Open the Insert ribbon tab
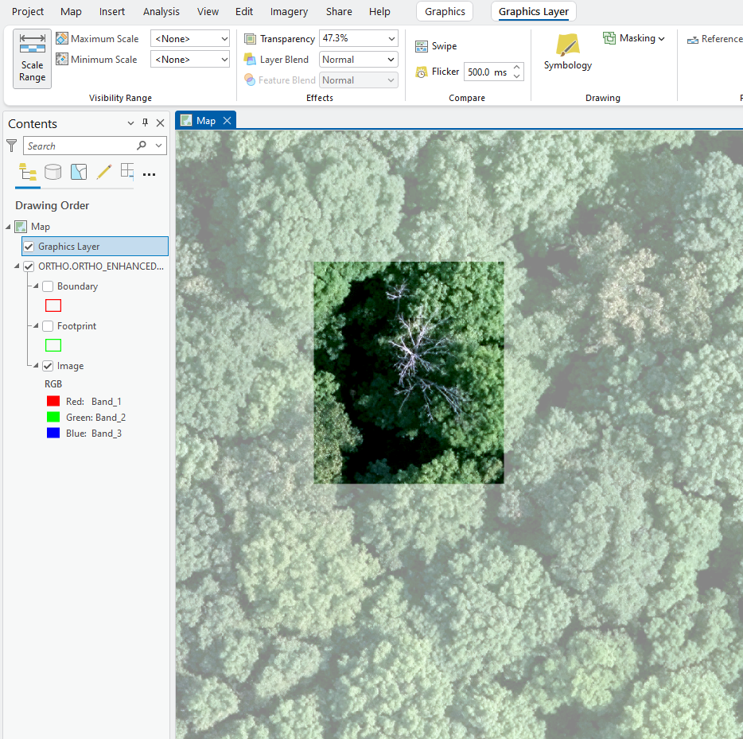Image resolution: width=743 pixels, height=739 pixels. [x=112, y=11]
